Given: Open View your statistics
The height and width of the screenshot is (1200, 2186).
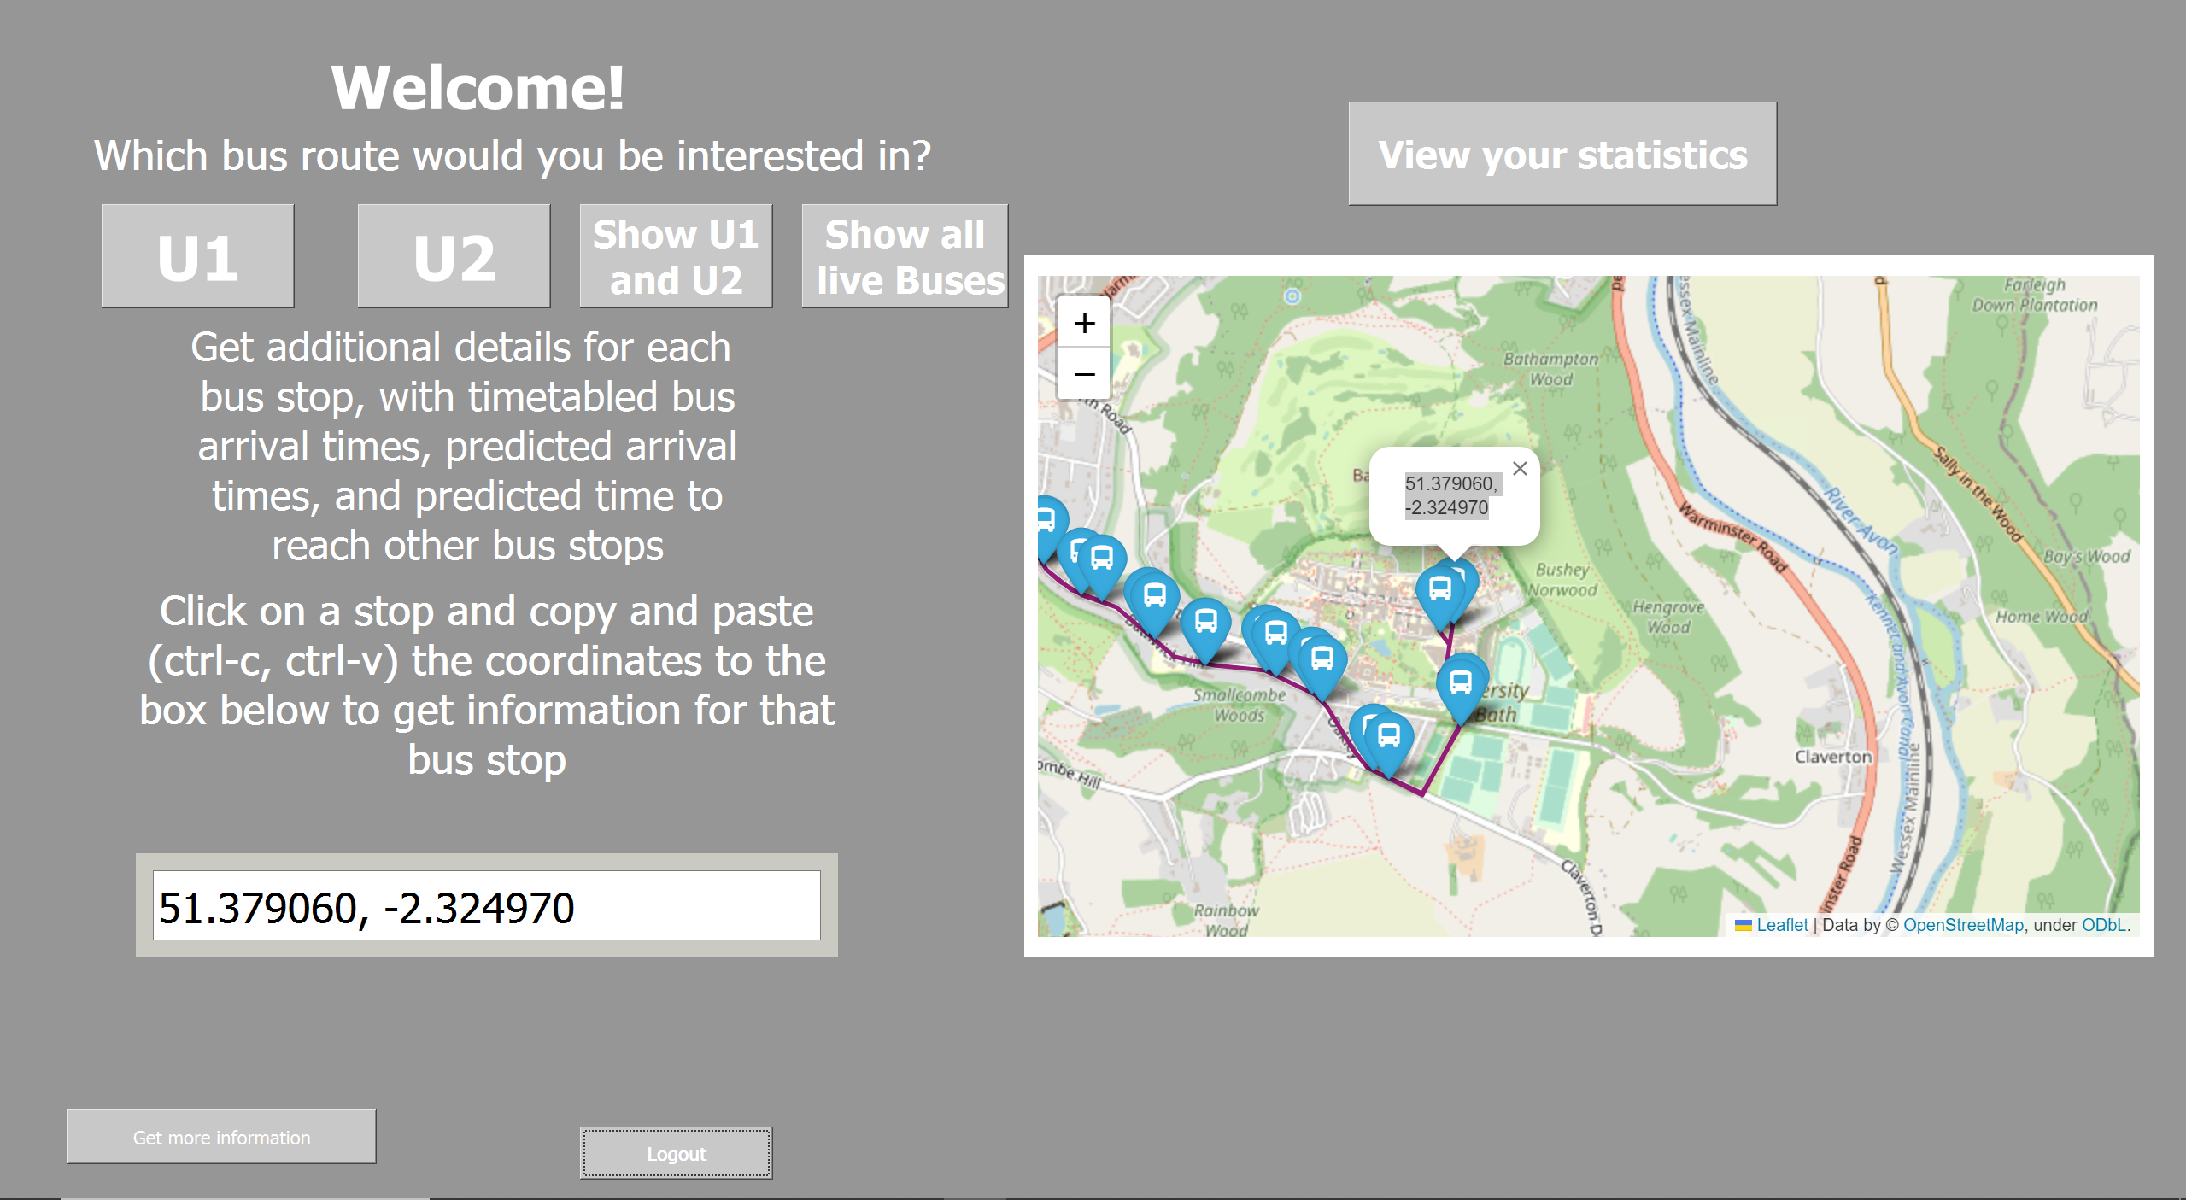Looking at the screenshot, I should click(1562, 154).
